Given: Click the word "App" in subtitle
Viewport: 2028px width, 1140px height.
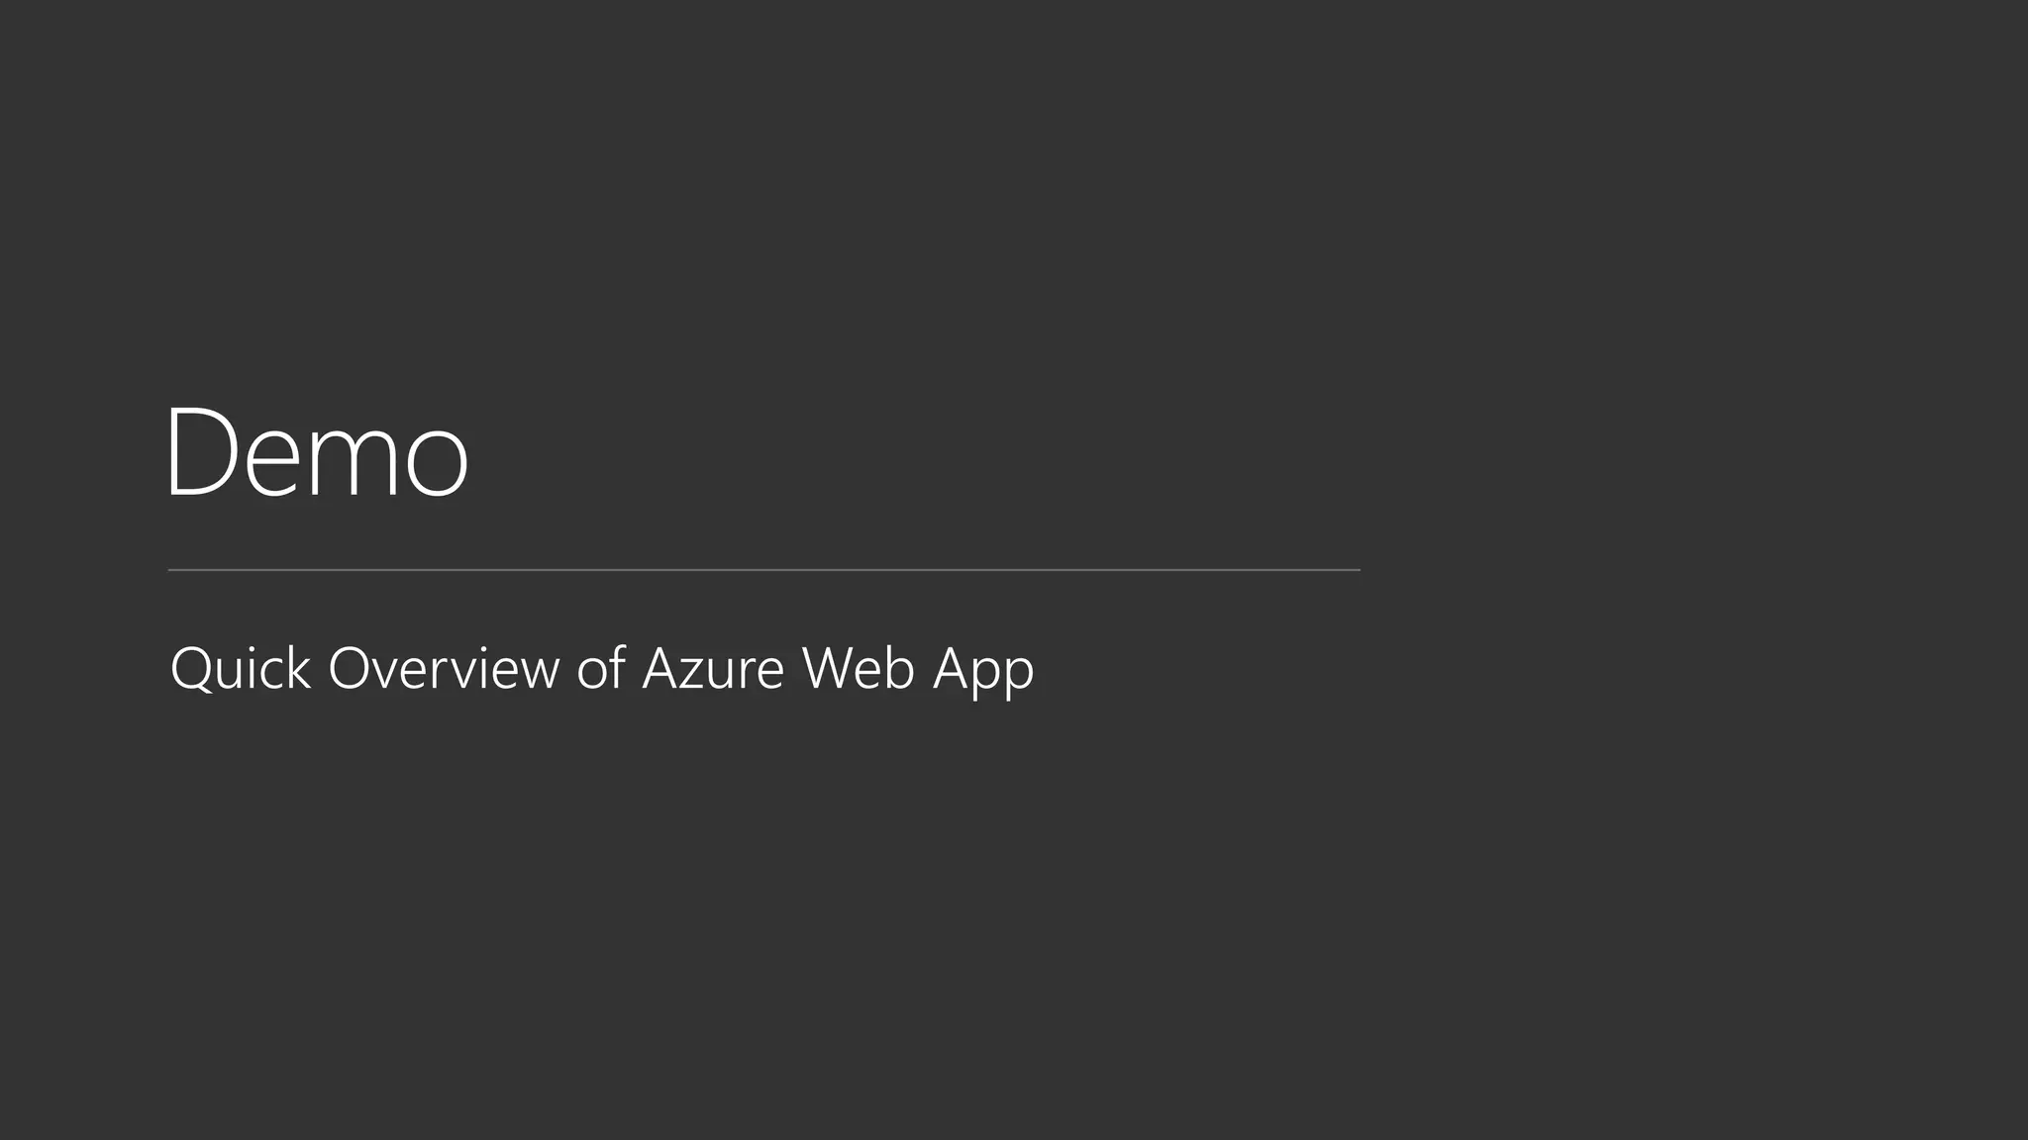Looking at the screenshot, I should pyautogui.click(x=983, y=670).
